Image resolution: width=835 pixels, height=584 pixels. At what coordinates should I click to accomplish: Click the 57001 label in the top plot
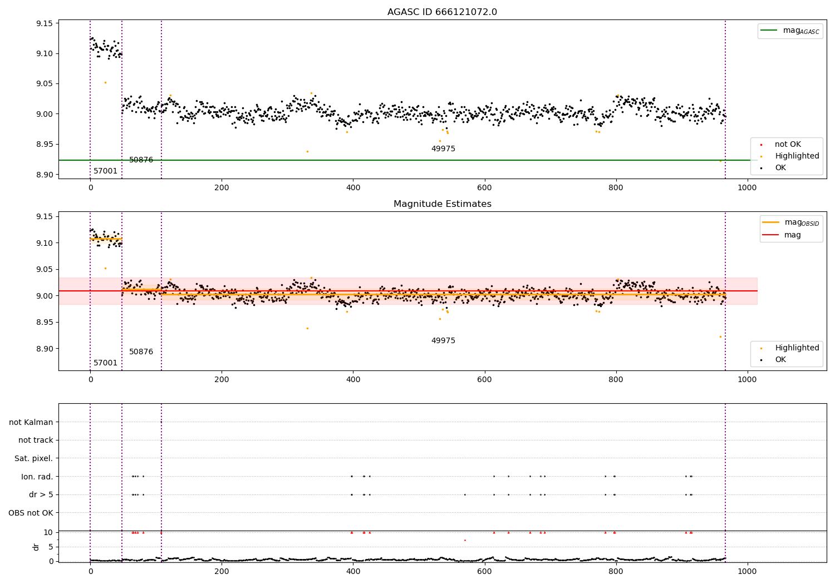click(105, 171)
